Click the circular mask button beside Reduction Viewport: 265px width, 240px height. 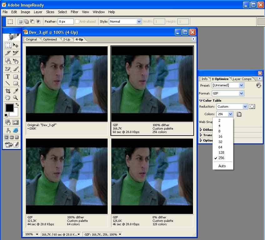point(252,106)
